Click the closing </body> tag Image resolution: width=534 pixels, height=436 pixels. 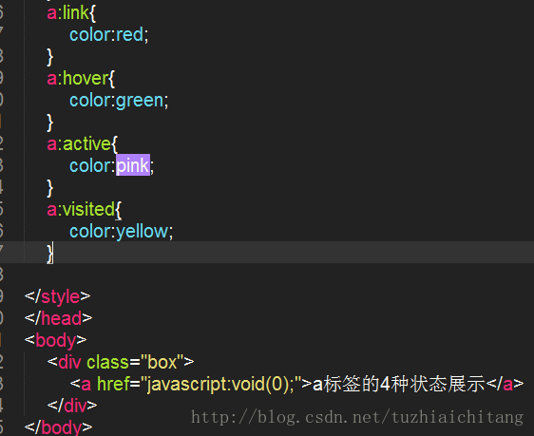coord(58,427)
